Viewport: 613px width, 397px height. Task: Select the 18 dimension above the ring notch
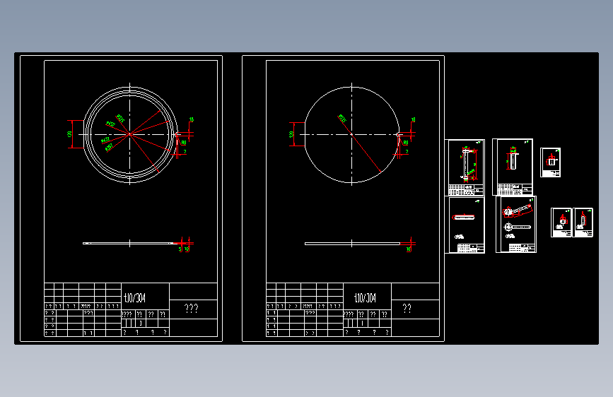click(x=191, y=119)
